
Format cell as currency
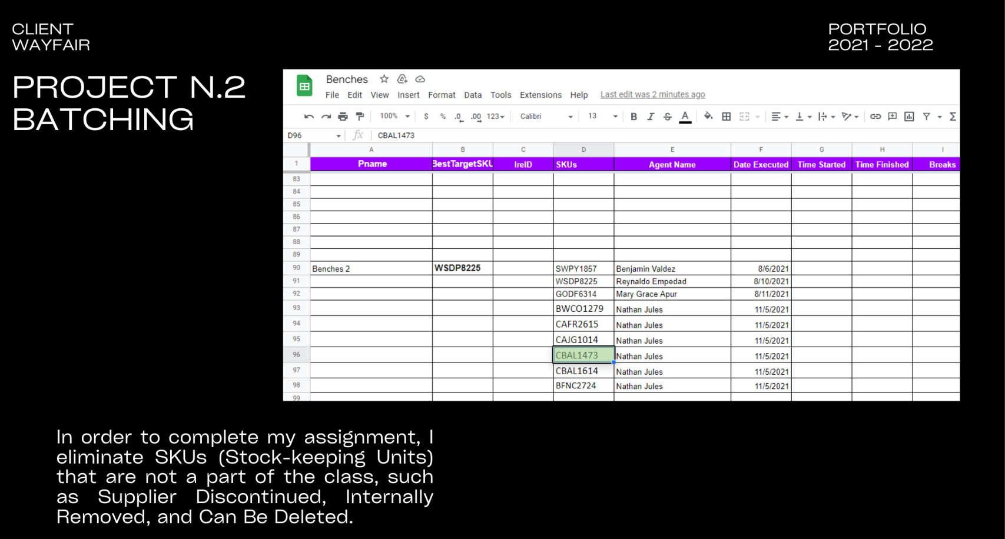[x=426, y=117]
